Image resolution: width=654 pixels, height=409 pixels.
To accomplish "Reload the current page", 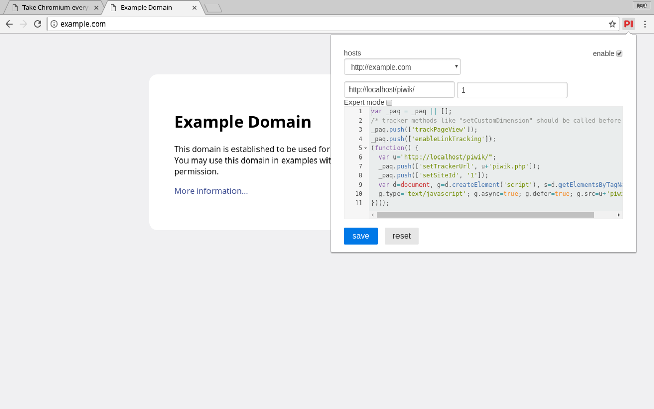I will [37, 24].
